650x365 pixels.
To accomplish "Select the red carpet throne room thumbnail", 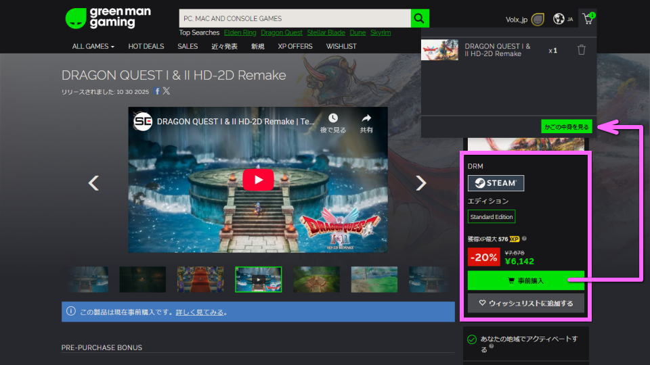I will (x=200, y=280).
